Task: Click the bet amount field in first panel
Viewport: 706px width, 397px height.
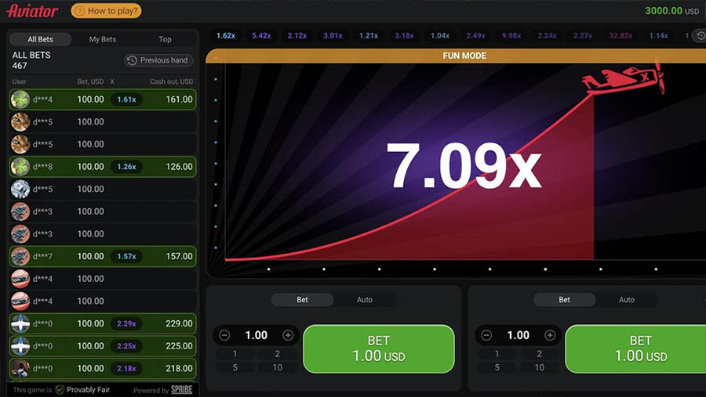Action: 257,335
